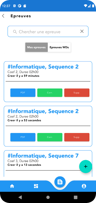
Task: Tap the center document icon button
Action: [60, 182]
